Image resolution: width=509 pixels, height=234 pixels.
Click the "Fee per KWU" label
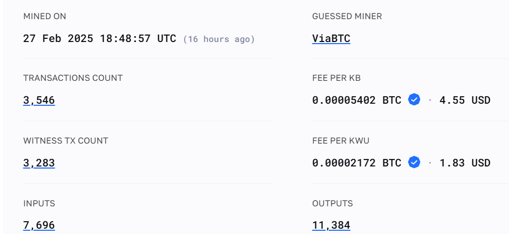point(340,141)
